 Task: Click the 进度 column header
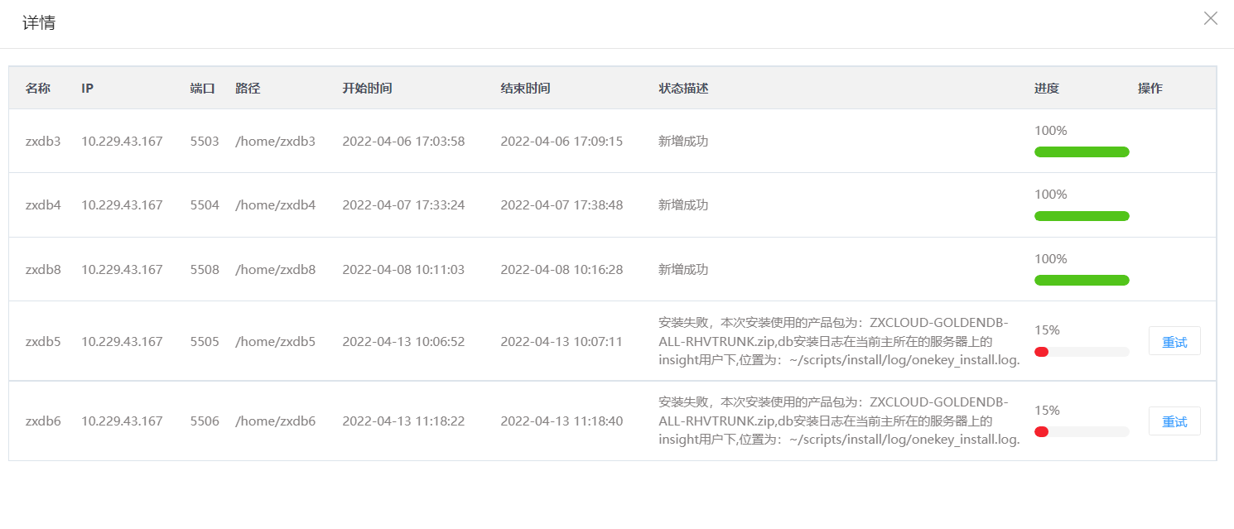(x=1046, y=88)
